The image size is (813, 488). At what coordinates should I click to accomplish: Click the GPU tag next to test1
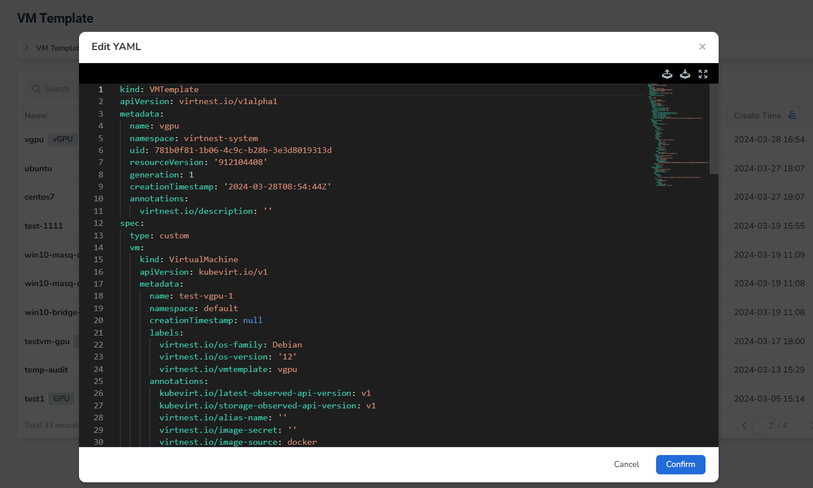click(x=61, y=398)
